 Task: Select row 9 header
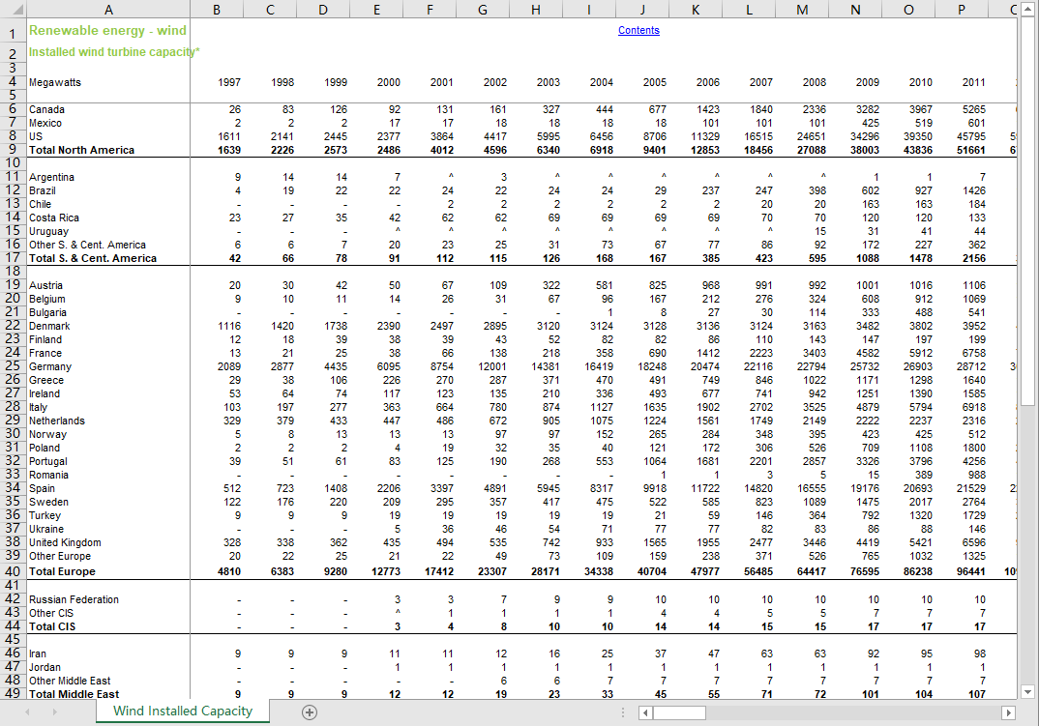[13, 150]
